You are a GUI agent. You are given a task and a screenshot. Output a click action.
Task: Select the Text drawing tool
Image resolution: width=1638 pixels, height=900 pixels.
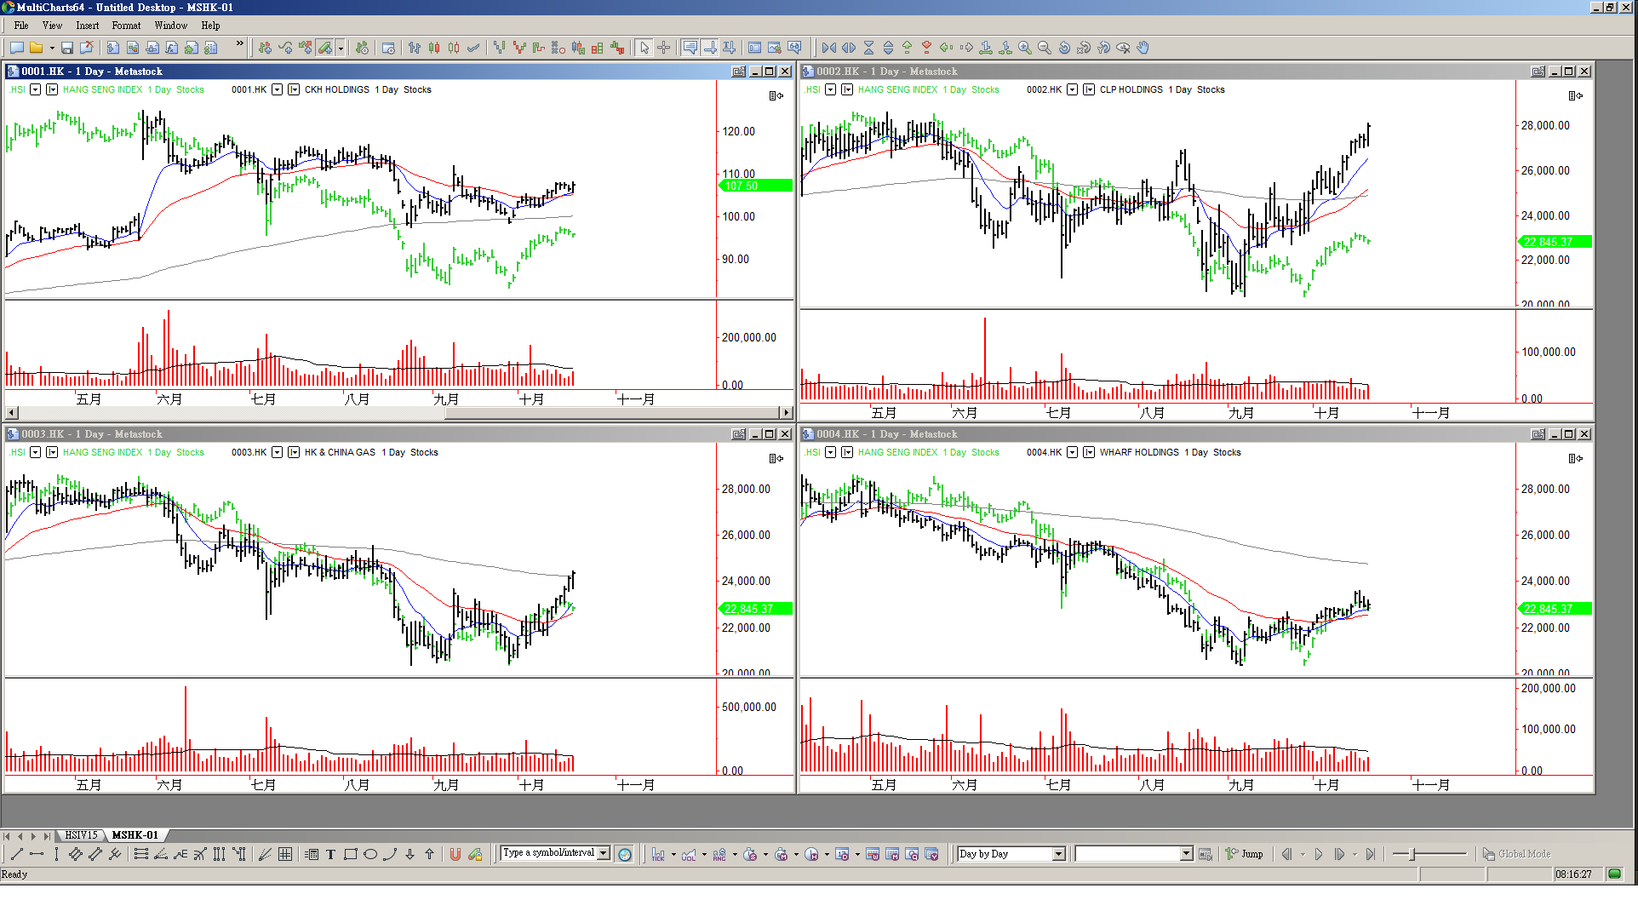(x=330, y=854)
